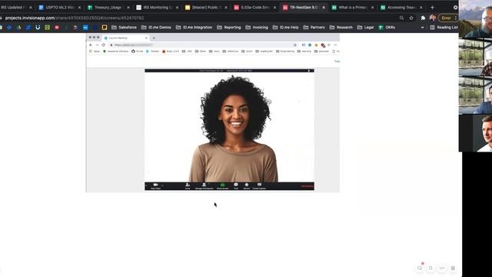Screen dimensions: 492x277
Task: Open a new browser tab
Action: pyautogui.click(x=432, y=7)
